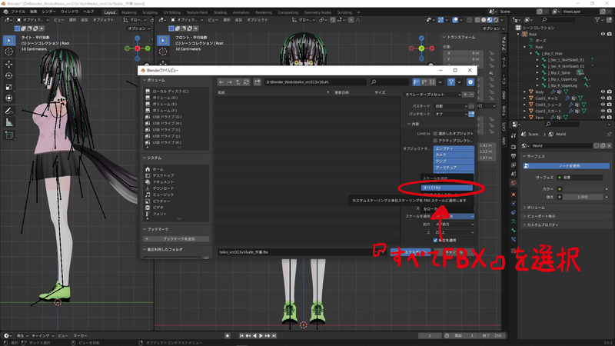
Task: Toggle the file browser settings gear
Action: point(470,82)
